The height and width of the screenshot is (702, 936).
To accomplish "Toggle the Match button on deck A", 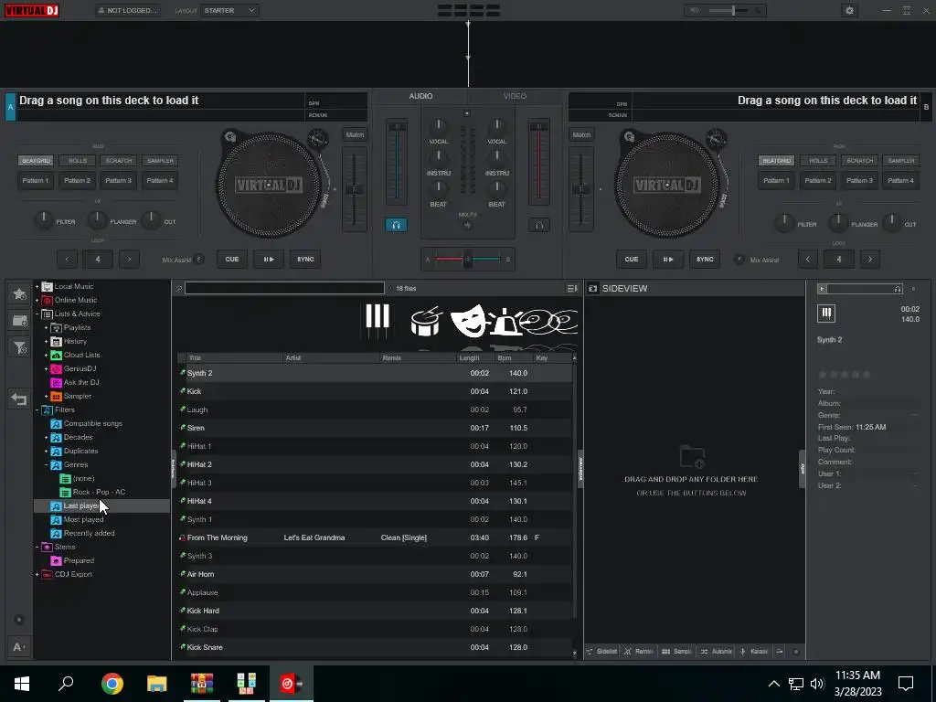I will pos(355,135).
